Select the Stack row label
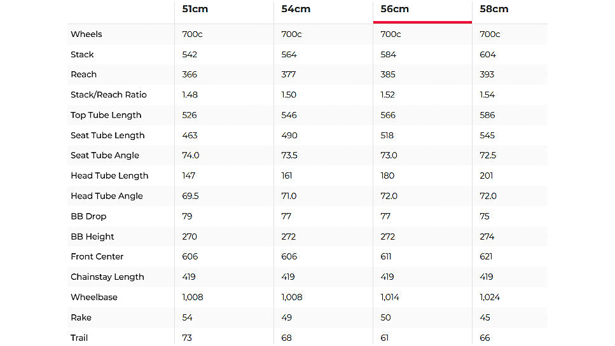615x346 pixels. [x=82, y=55]
